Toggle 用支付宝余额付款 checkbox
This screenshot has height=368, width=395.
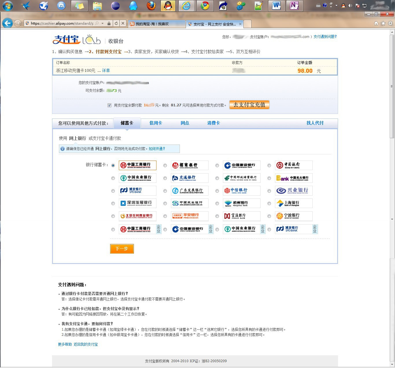pyautogui.click(x=109, y=105)
